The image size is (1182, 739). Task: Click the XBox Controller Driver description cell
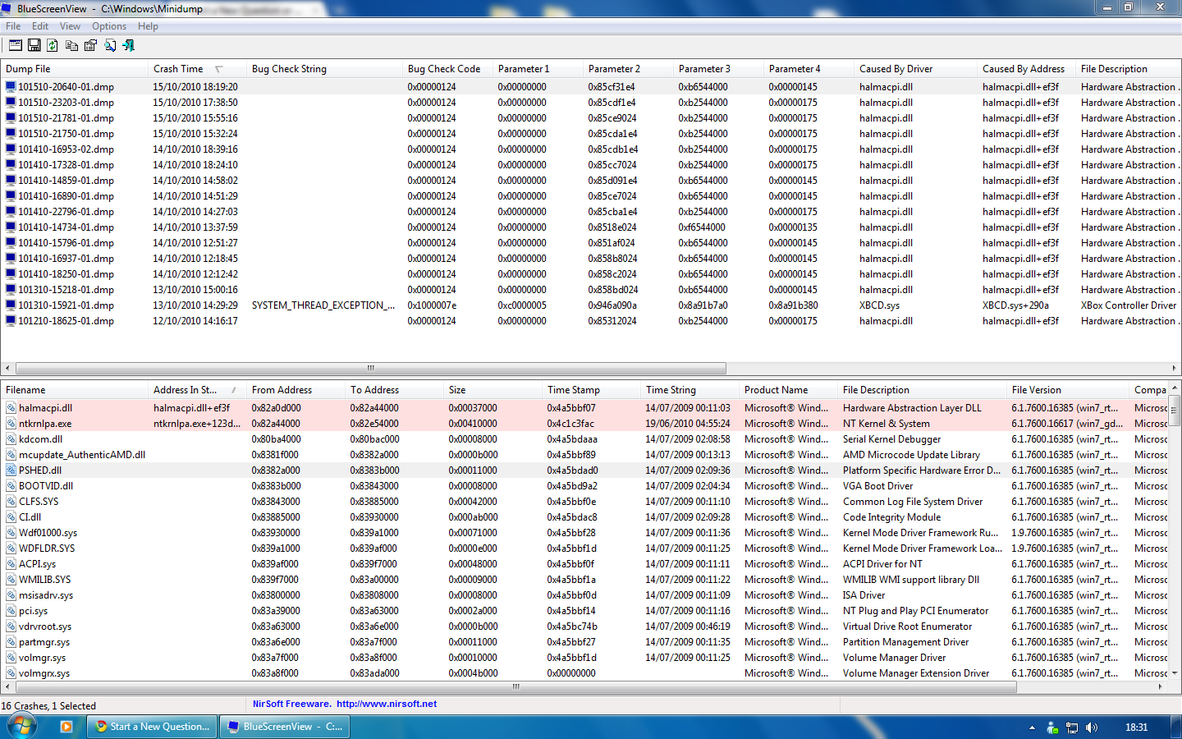[x=1129, y=305]
